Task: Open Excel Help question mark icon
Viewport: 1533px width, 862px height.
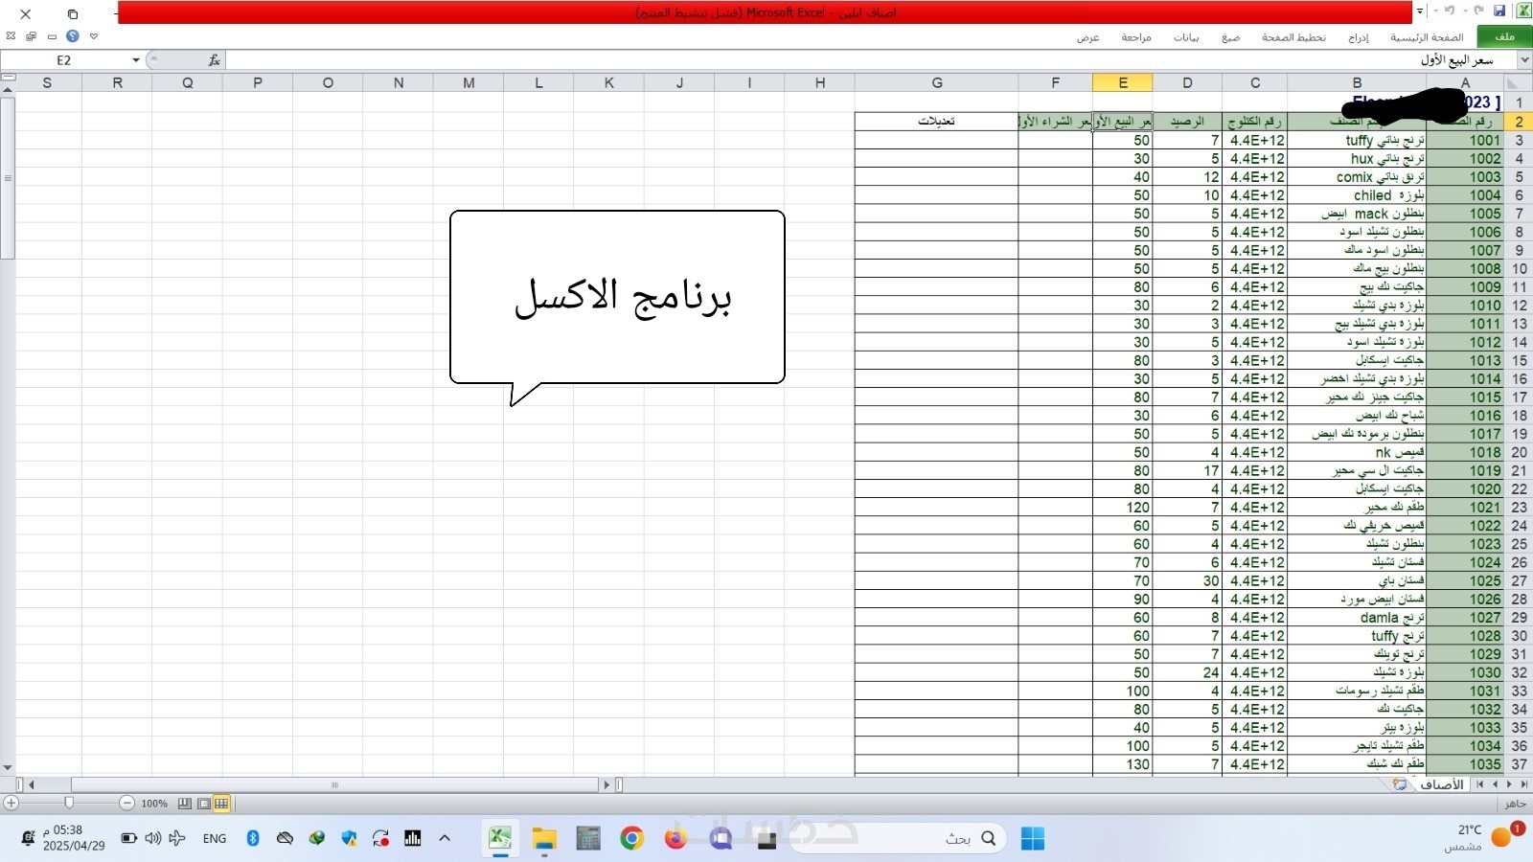Action: click(72, 36)
